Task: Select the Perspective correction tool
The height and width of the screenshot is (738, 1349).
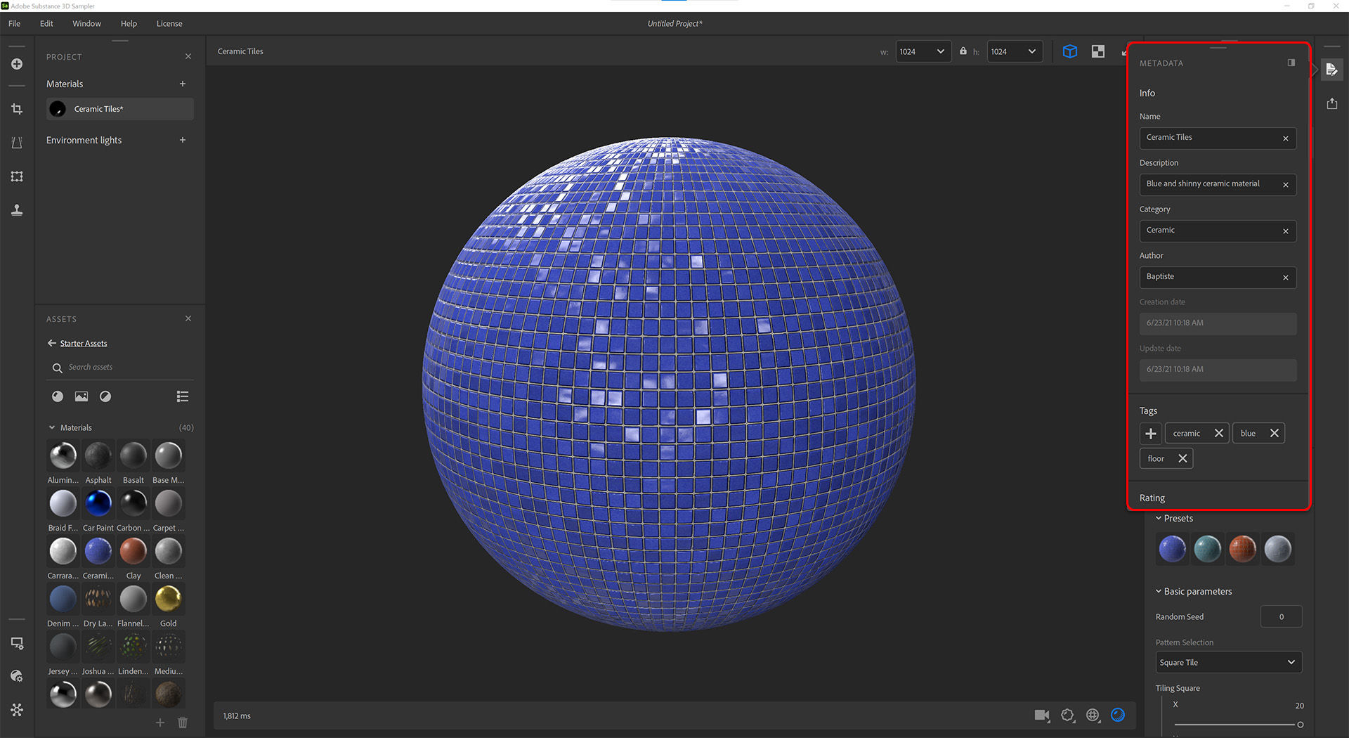Action: click(x=17, y=143)
